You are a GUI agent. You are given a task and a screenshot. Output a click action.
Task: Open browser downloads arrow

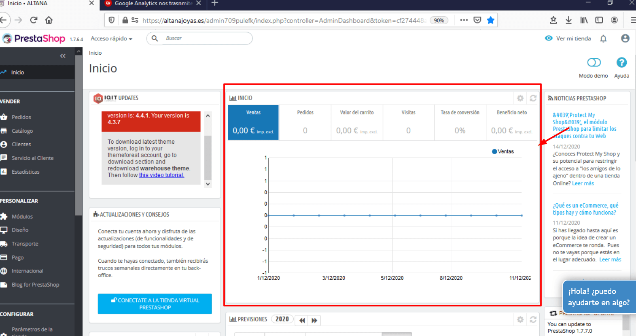[568, 20]
